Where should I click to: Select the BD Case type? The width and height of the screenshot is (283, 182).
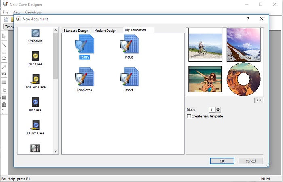(x=35, y=105)
